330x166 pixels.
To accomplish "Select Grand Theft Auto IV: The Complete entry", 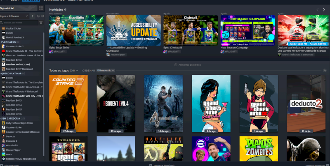I will coord(21,83).
